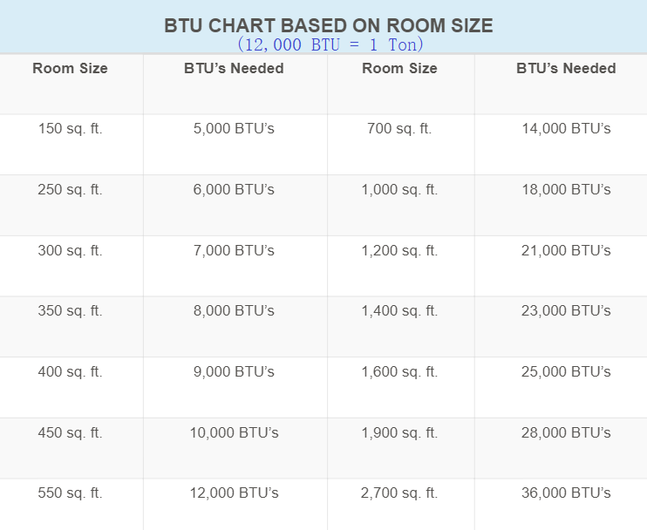The width and height of the screenshot is (647, 530).
Task: Select the 350 sq. ft. cell
Action: pos(71,311)
